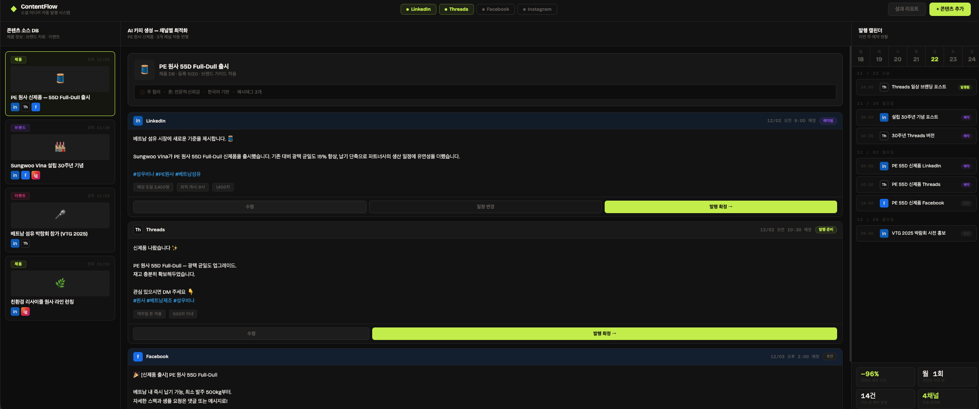The width and height of the screenshot is (979, 409).
Task: Click the 콘텐츠 추가 button
Action: tap(950, 9)
